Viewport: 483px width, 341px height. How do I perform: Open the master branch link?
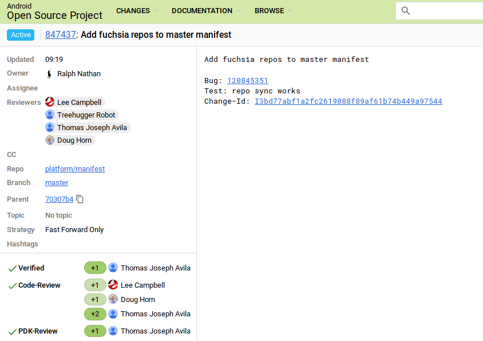point(57,183)
